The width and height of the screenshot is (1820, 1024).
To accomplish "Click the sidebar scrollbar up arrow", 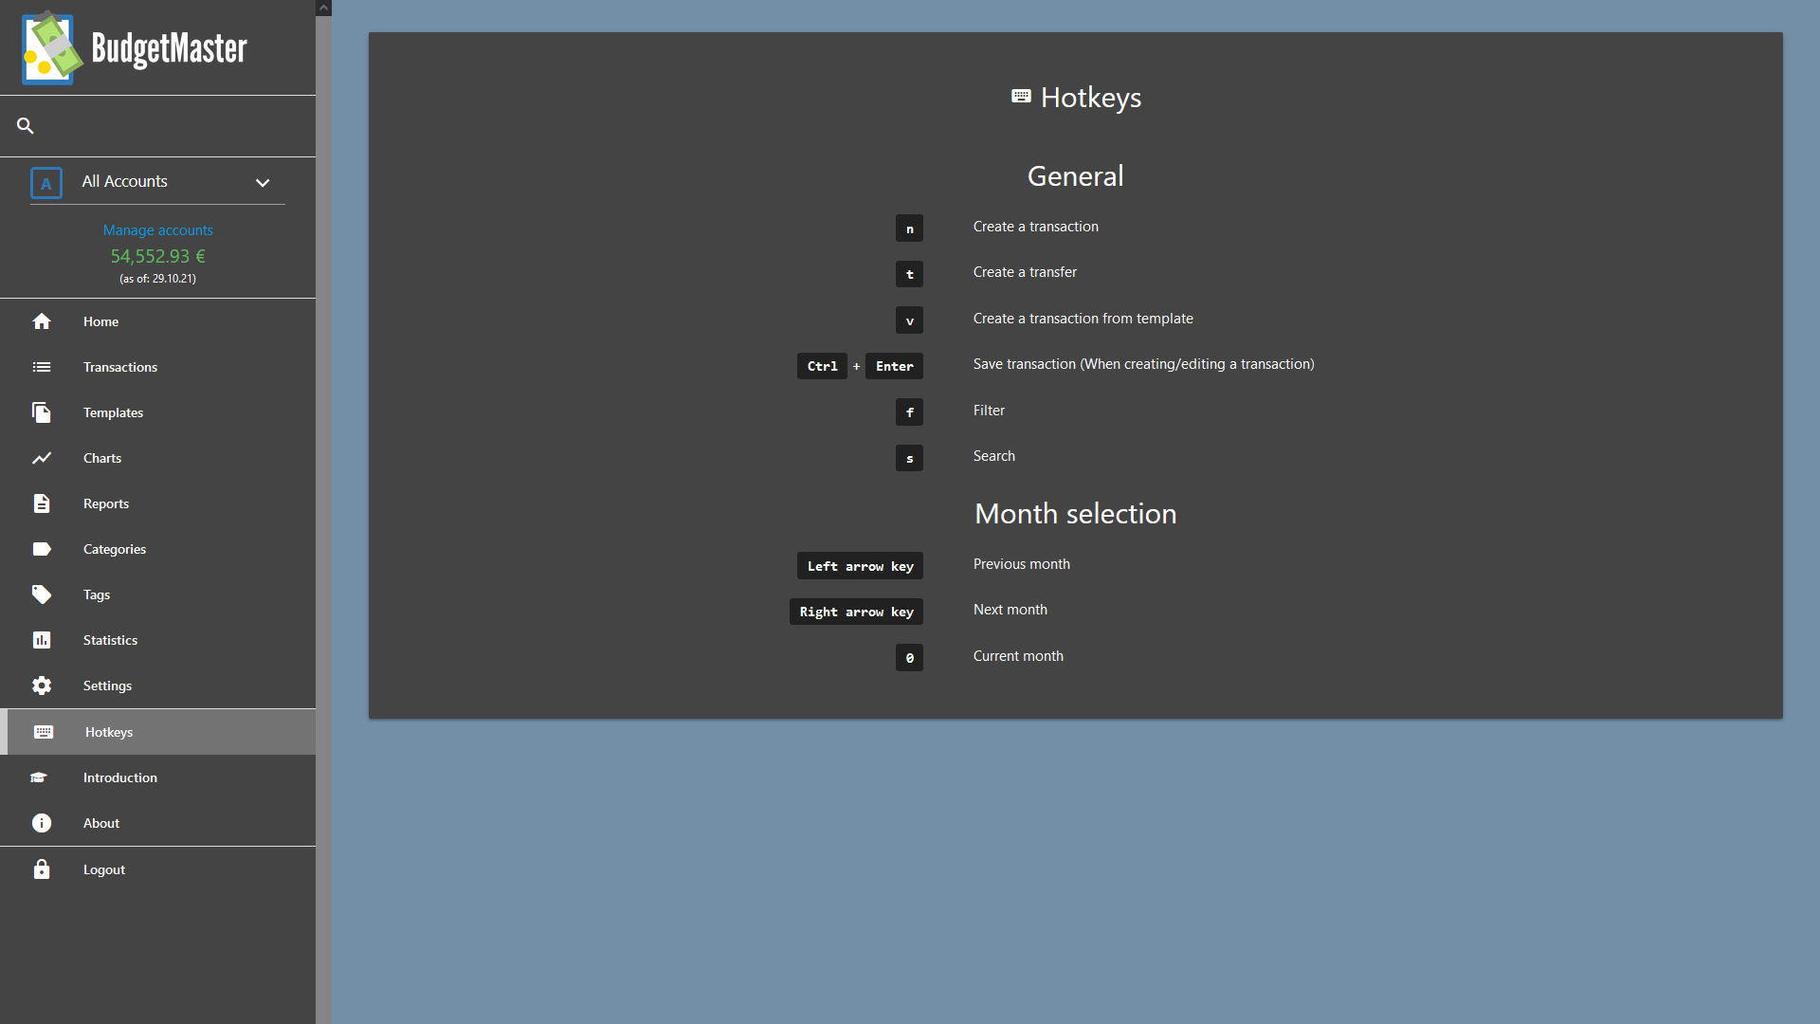I will [323, 8].
